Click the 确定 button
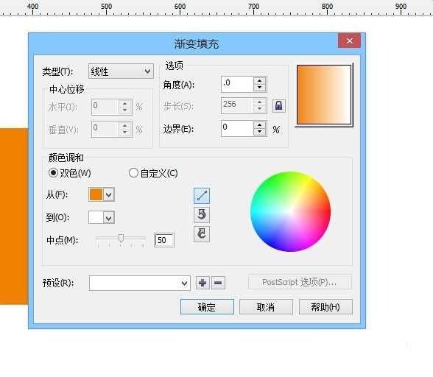 tap(207, 307)
